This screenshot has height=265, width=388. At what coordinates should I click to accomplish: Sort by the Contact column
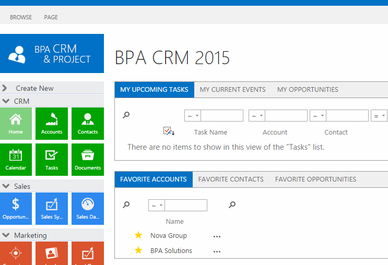(336, 132)
